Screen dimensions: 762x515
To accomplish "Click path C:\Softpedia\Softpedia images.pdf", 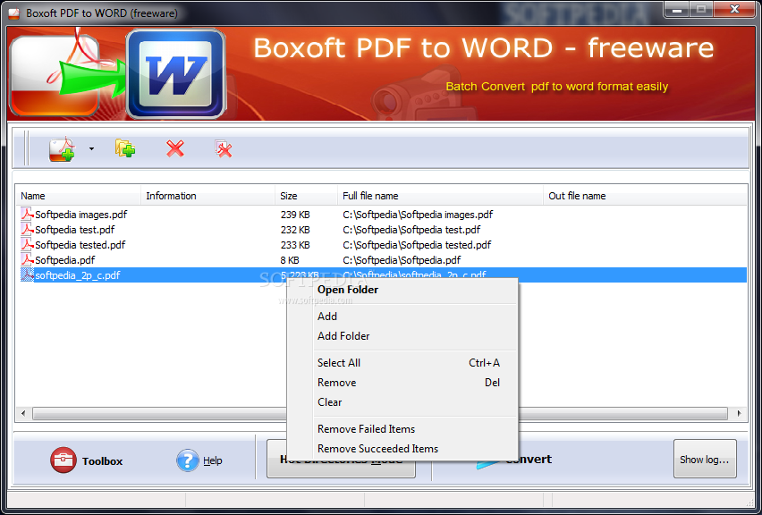I will (x=418, y=215).
